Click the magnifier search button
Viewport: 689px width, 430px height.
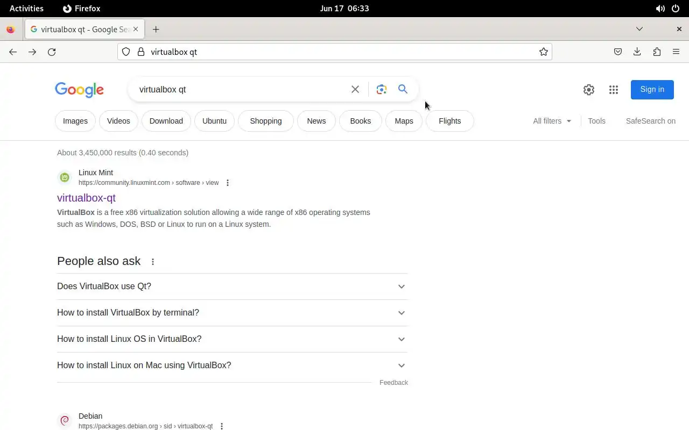403,89
